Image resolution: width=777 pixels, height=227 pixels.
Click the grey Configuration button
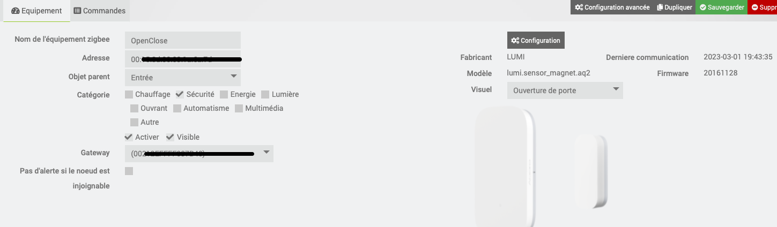(x=536, y=40)
